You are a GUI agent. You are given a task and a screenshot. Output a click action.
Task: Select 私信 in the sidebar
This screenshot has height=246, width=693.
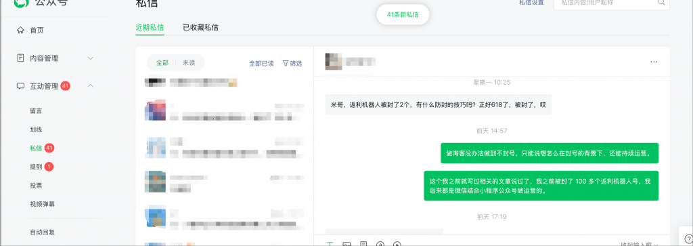[36, 148]
